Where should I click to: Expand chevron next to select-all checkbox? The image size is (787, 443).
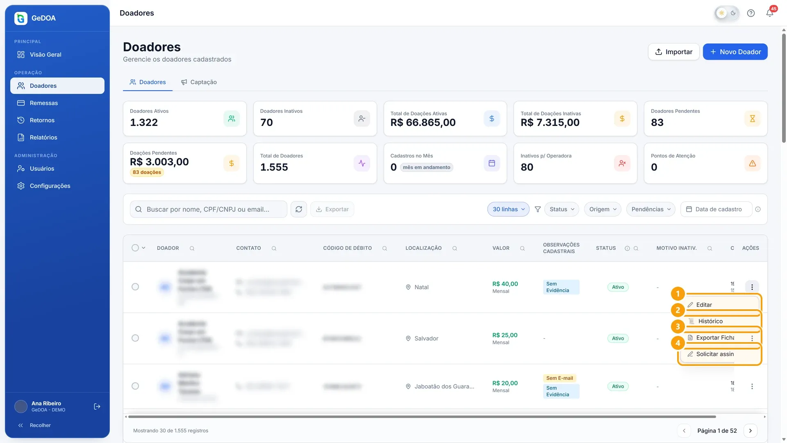coord(143,248)
